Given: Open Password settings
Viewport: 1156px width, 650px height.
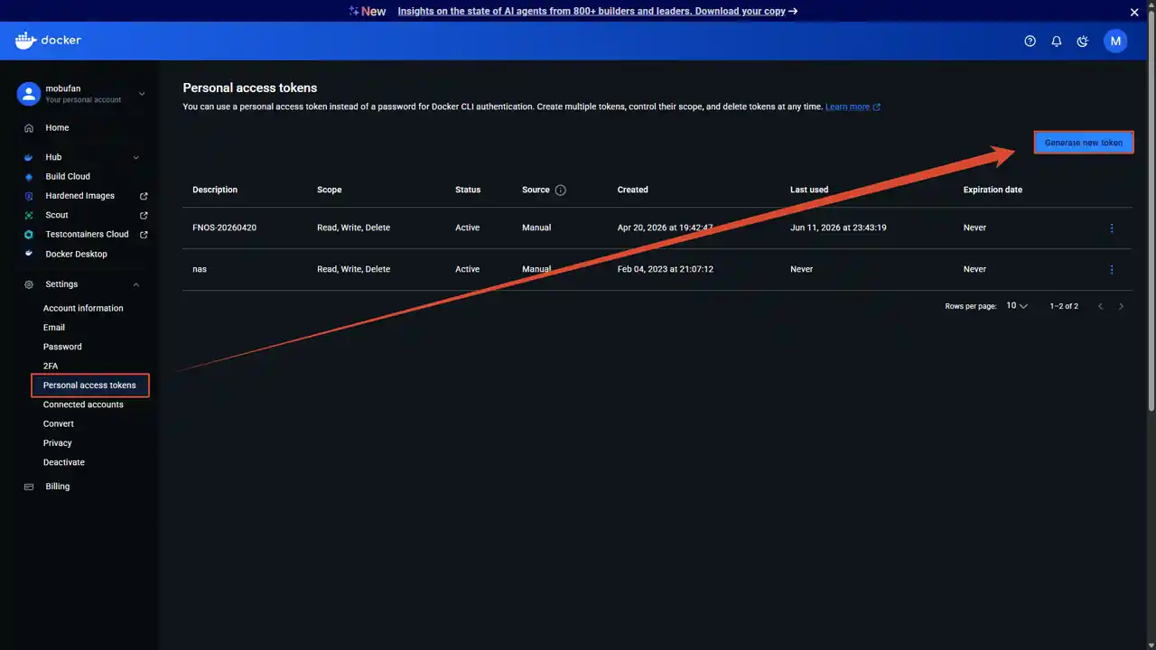Looking at the screenshot, I should tap(62, 347).
